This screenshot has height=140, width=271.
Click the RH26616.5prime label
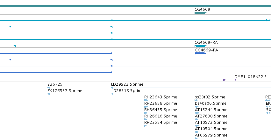[x=160, y=116]
